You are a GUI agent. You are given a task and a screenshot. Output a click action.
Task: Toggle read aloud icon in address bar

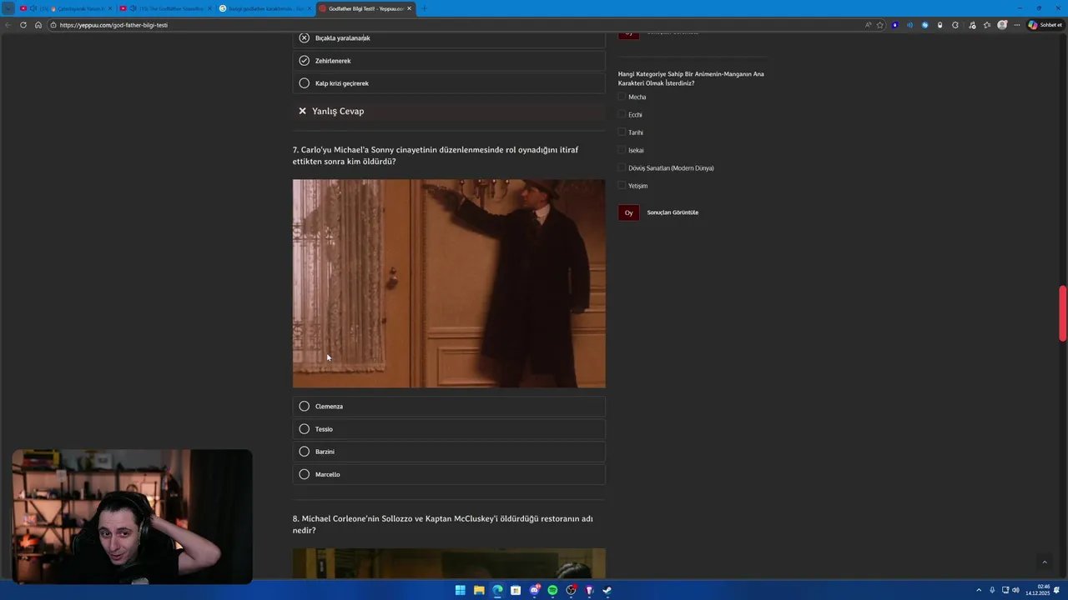pyautogui.click(x=868, y=25)
